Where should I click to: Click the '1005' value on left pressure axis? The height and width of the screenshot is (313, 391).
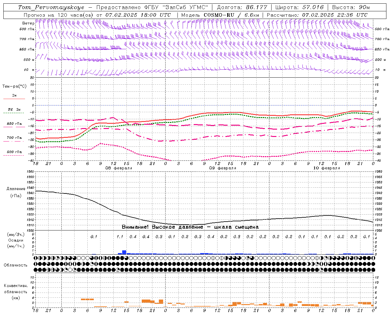pyautogui.click(x=30, y=230)
